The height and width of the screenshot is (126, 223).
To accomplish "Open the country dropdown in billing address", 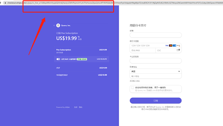I will click(x=156, y=71).
